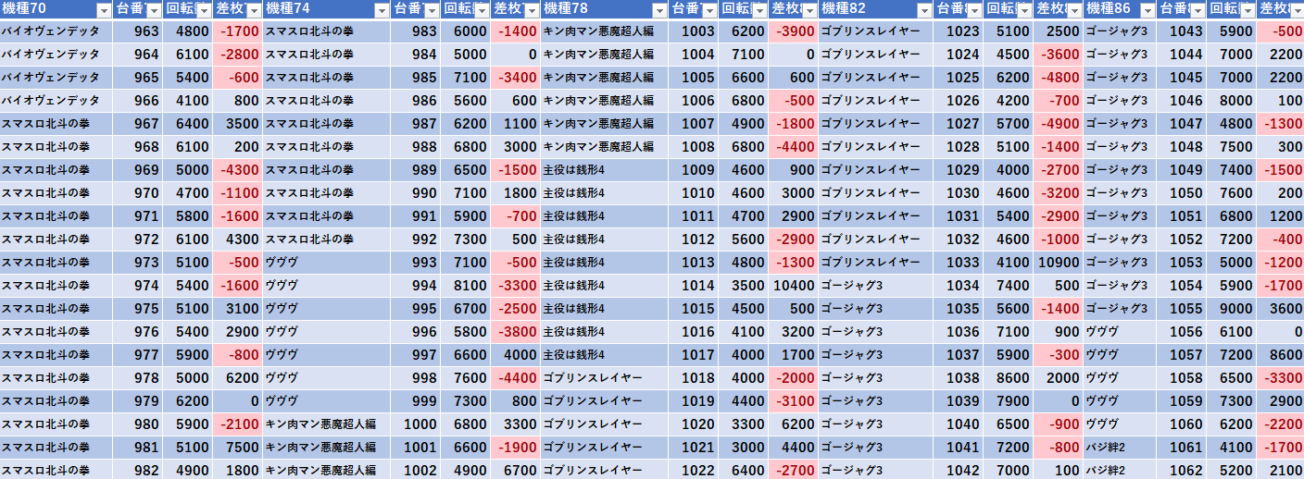Open 回転 filter dropdown above 5900 in row 1043
This screenshot has width=1304, height=479.
click(x=1248, y=10)
